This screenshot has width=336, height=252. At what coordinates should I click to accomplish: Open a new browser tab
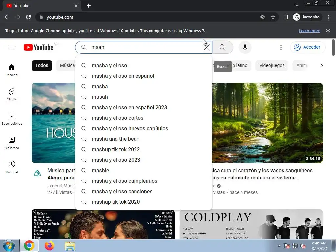[x=89, y=6]
